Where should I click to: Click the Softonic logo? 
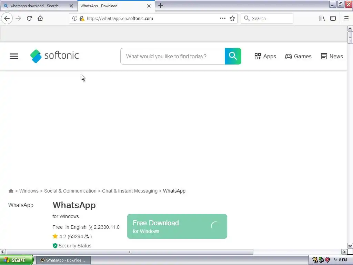point(54,56)
